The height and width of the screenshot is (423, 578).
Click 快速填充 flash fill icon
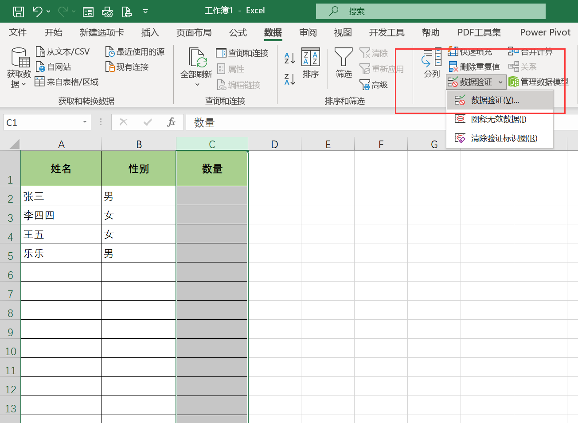click(453, 51)
